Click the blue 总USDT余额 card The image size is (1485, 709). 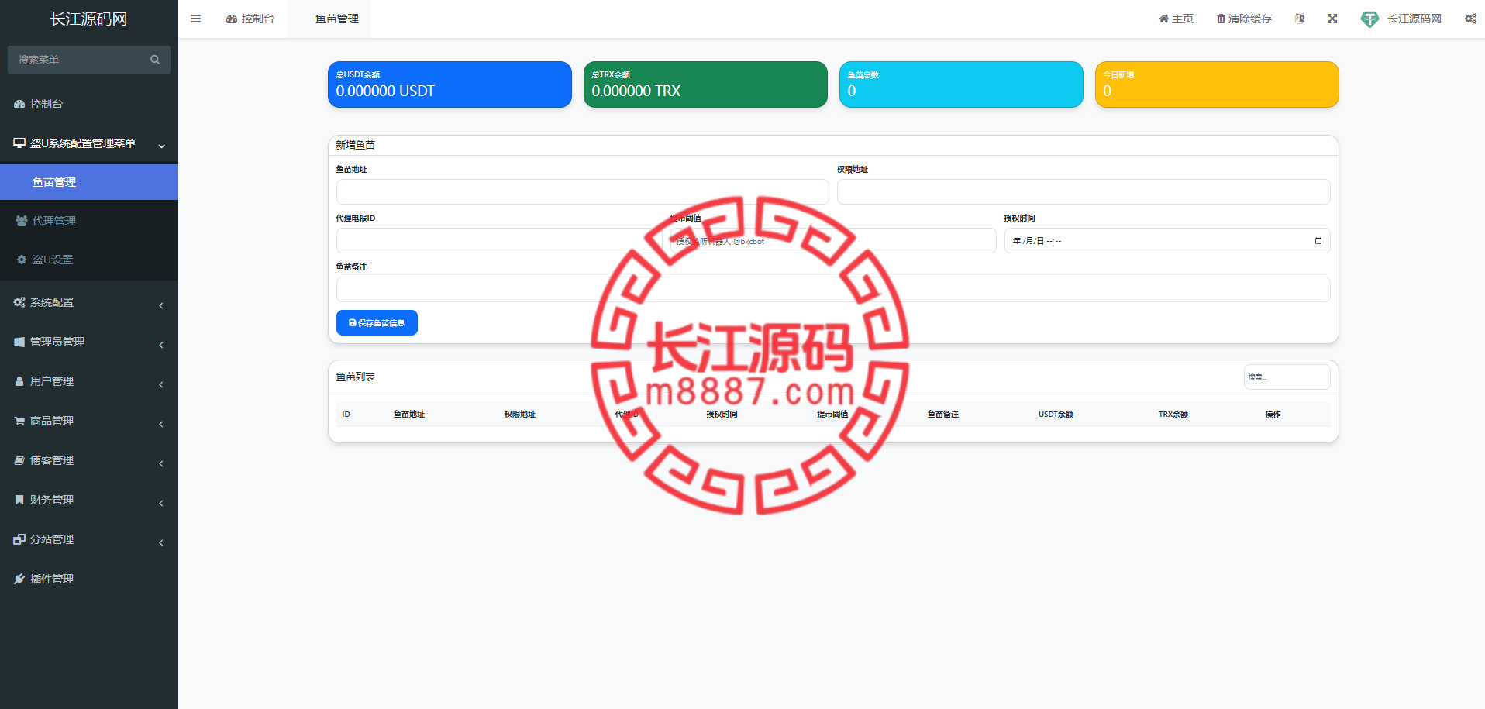point(450,84)
